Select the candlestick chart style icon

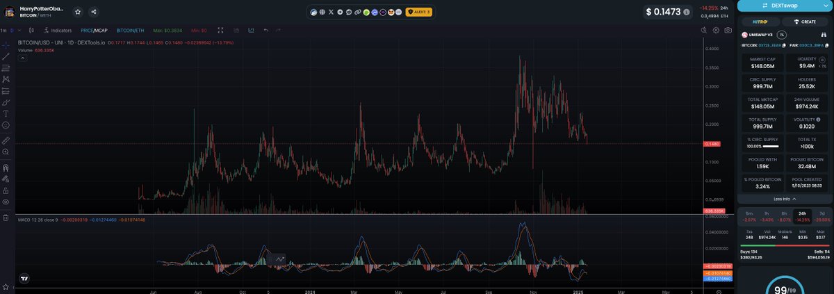point(31,31)
